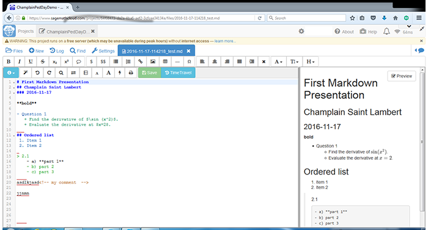Viewport: 428px width, 230px height.
Task: Open the ChamplainPedDayD... project tab
Action: coord(64,32)
